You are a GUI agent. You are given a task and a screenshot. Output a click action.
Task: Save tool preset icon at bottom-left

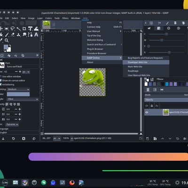(x=3, y=139)
